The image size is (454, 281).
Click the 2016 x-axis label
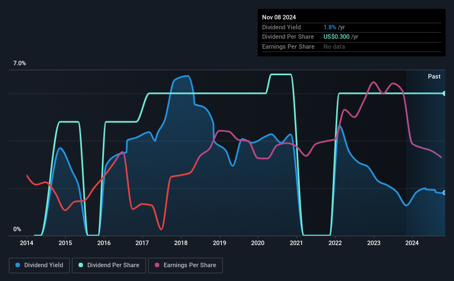[x=103, y=243]
